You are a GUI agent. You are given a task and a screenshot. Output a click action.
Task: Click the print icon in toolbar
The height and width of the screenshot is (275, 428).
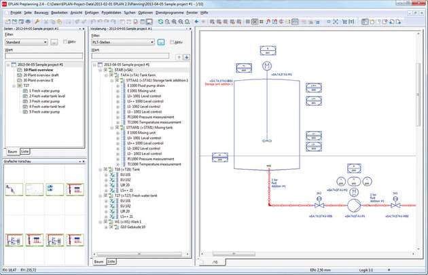(x=28, y=22)
